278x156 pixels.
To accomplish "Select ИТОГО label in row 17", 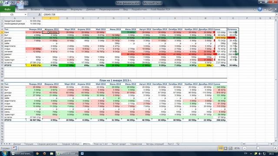I will pos(8,65).
